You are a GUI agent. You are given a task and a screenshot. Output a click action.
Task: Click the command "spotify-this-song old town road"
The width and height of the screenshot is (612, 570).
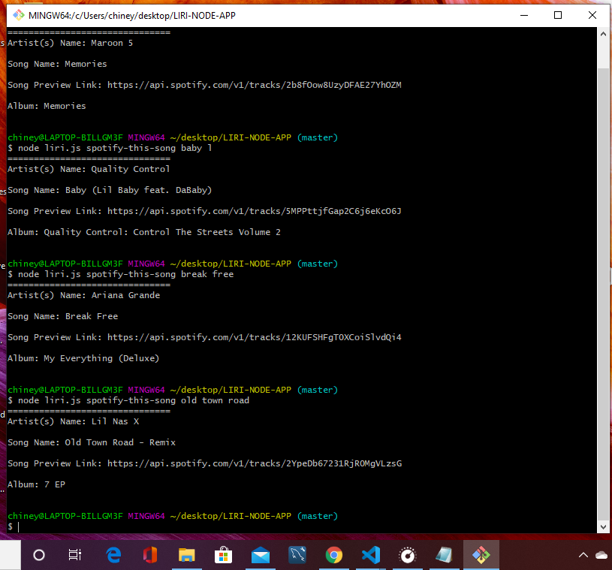[168, 400]
